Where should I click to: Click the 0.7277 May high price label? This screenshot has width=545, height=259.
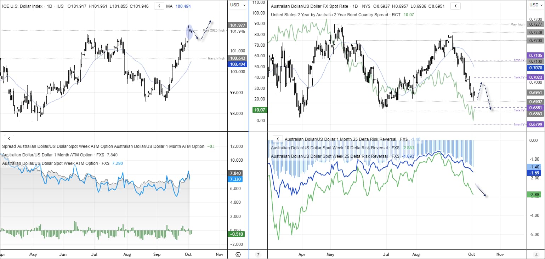(x=535, y=24)
